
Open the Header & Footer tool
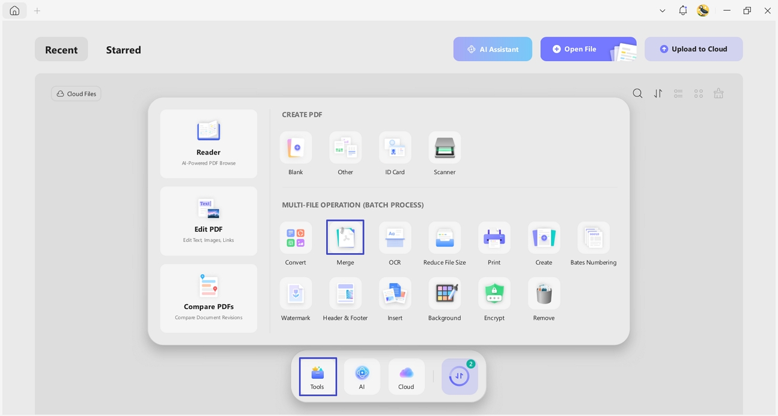[x=345, y=300]
